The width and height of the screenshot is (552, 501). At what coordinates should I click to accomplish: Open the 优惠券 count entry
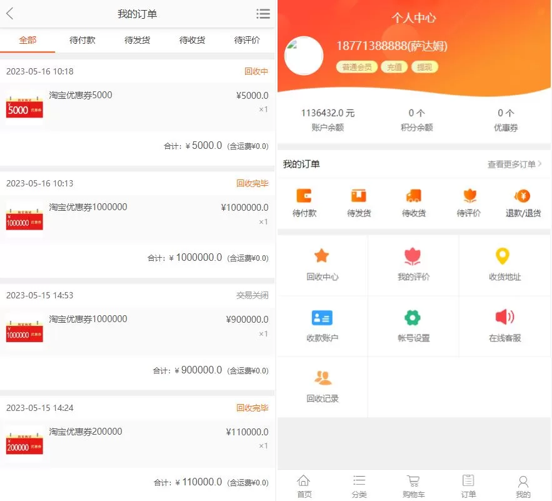pyautogui.click(x=506, y=120)
